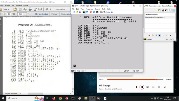This screenshot has width=179, height=101.
Task: Go to previous track in media player
Action: 136,87
